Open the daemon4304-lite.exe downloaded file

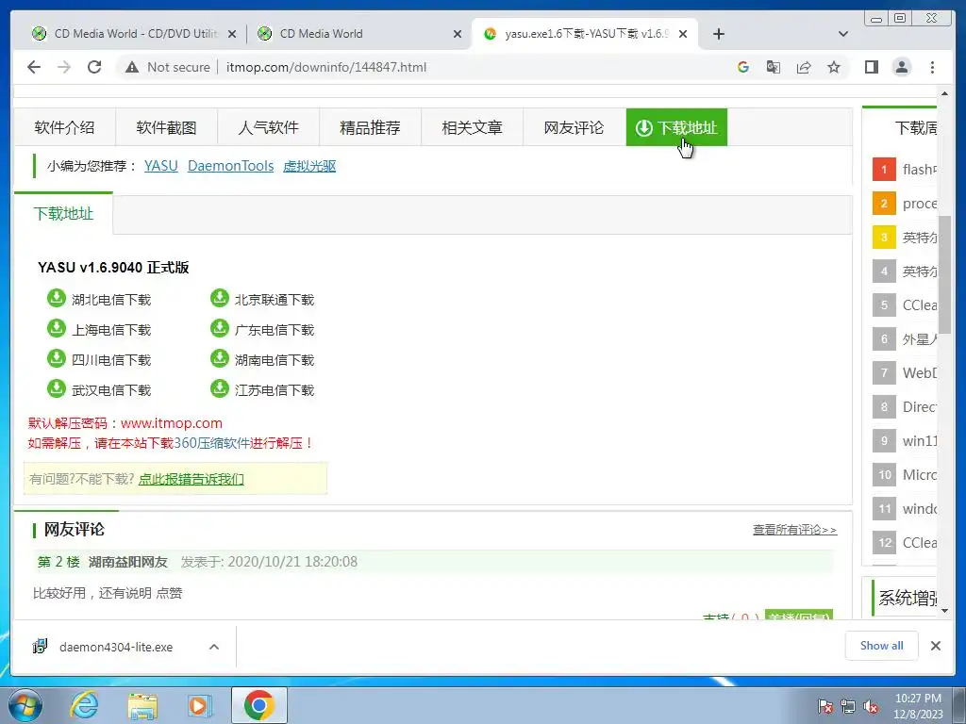click(116, 647)
